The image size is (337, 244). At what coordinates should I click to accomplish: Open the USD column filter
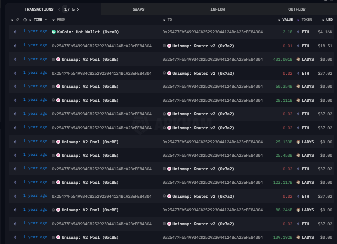tap(323, 20)
